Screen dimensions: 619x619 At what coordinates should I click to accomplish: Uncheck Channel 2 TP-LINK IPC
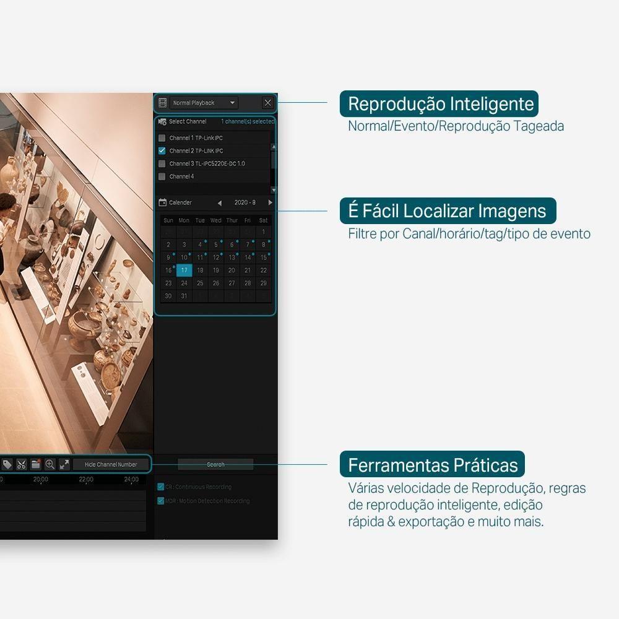coord(162,150)
